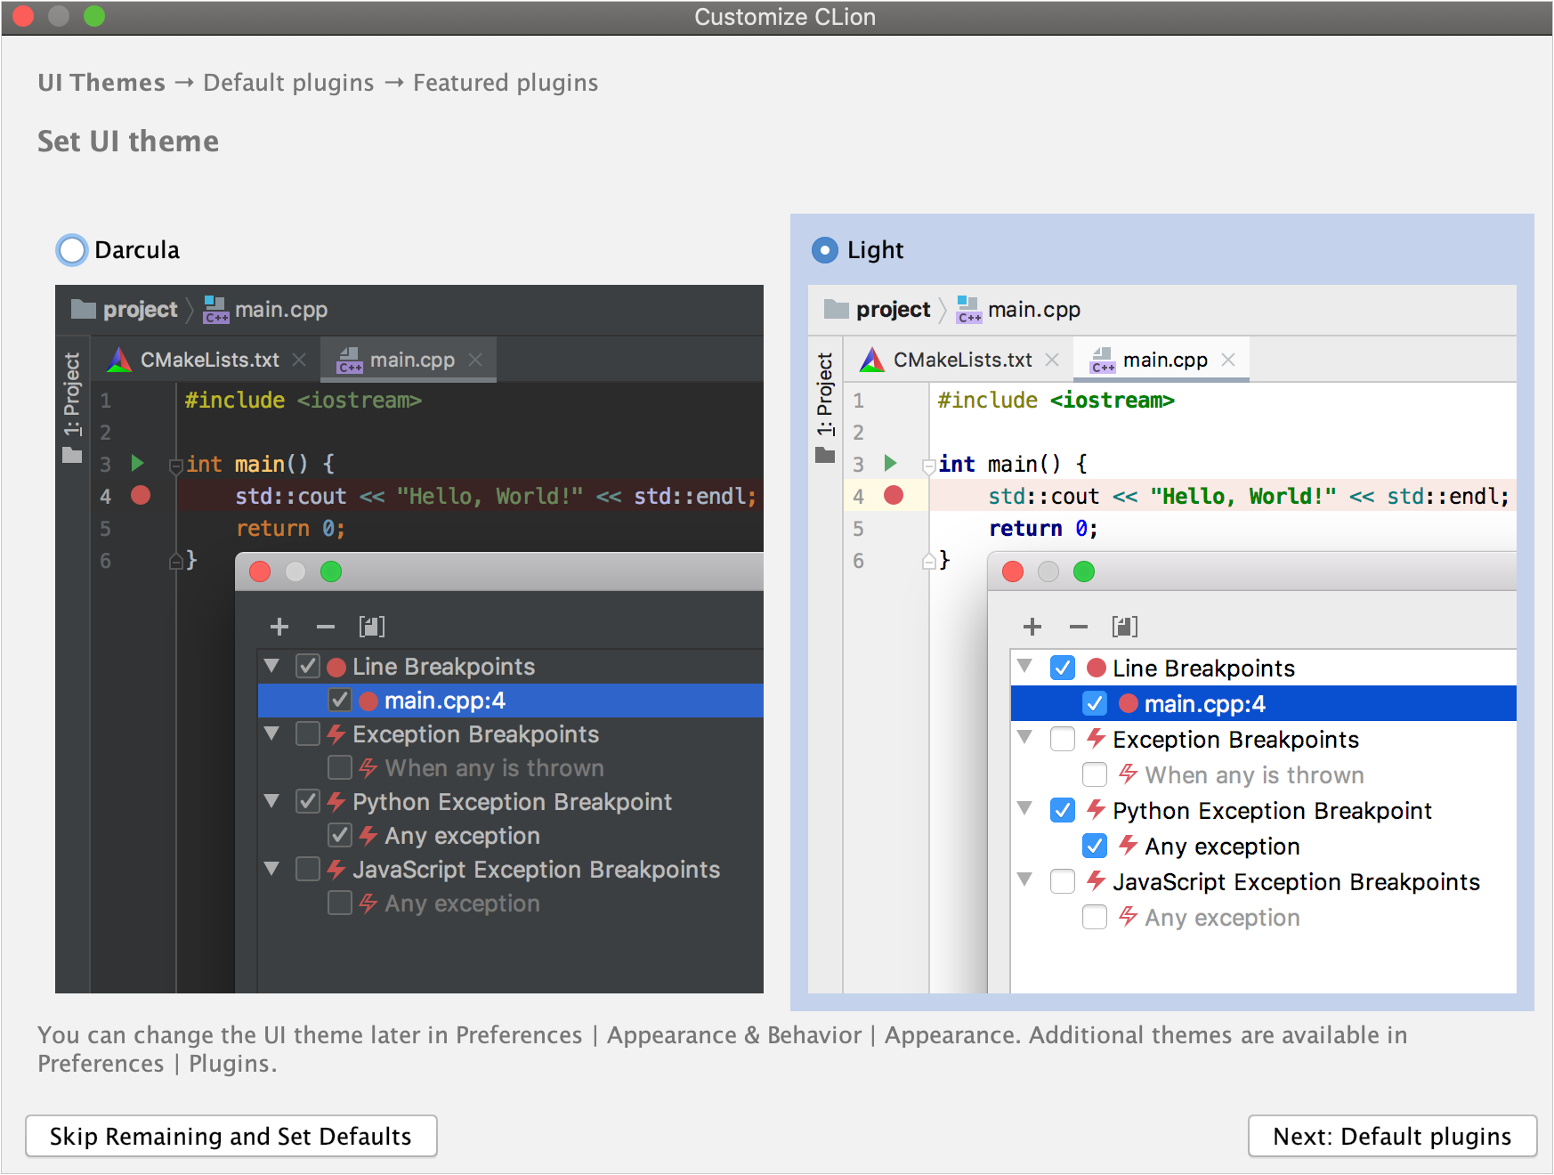Click the minus remove icon in Light preview
This screenshot has width=1554, height=1175.
pos(1079,627)
